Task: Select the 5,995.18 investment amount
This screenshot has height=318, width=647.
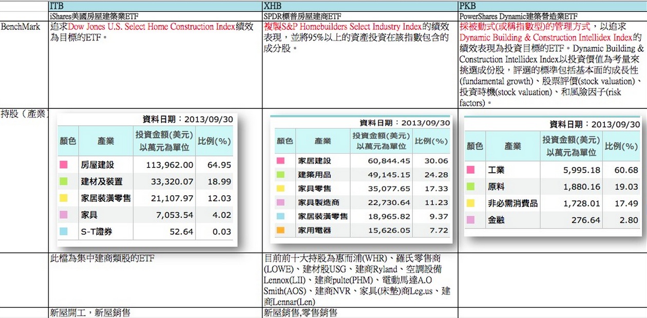Action: (581, 170)
